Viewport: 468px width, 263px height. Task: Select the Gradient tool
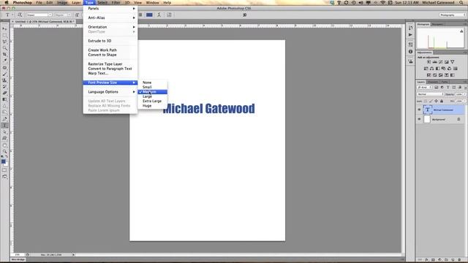(4, 99)
